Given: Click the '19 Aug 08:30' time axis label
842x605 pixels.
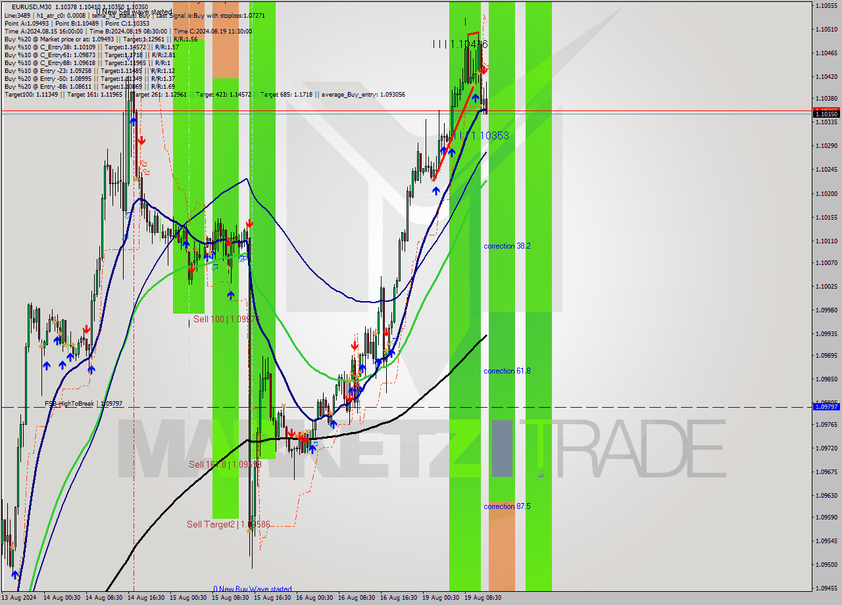Looking at the screenshot, I should (x=483, y=598).
